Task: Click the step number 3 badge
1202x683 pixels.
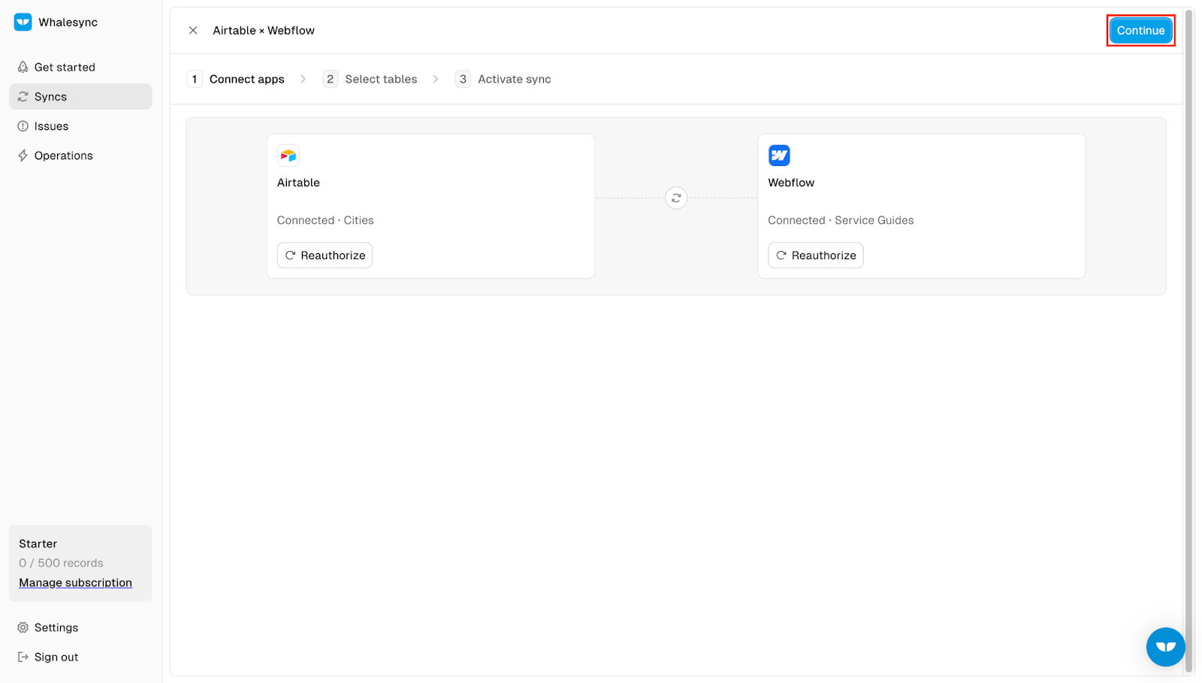Action: pos(463,79)
